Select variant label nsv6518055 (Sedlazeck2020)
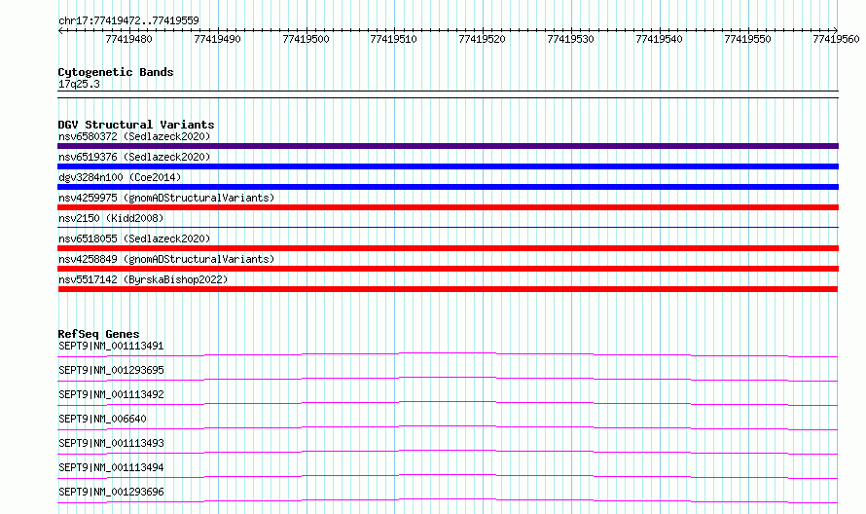This screenshot has height=514, width=866. 134,239
